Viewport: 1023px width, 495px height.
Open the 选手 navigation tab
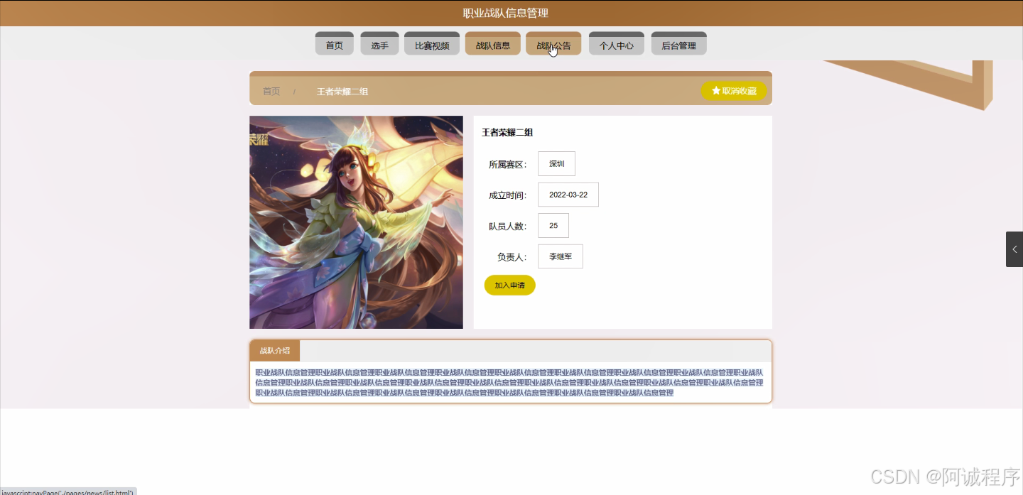[x=379, y=43]
